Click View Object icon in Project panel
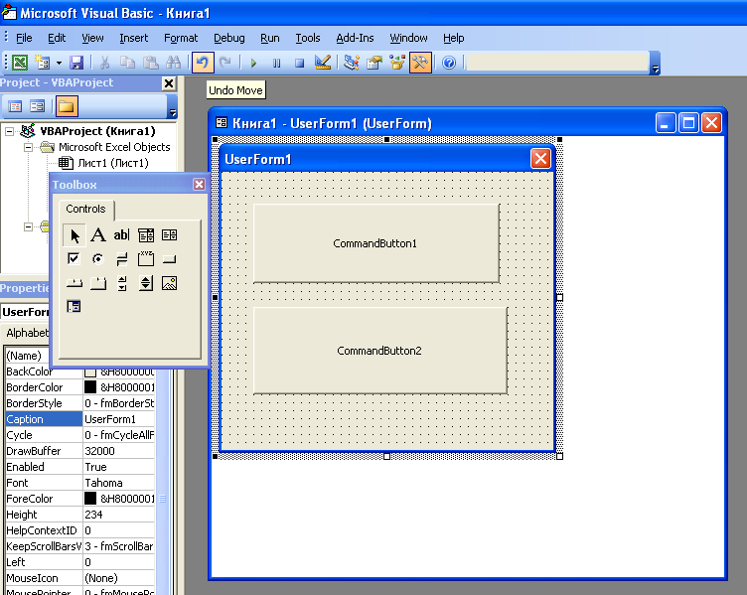Image resolution: width=747 pixels, height=595 pixels. point(37,106)
